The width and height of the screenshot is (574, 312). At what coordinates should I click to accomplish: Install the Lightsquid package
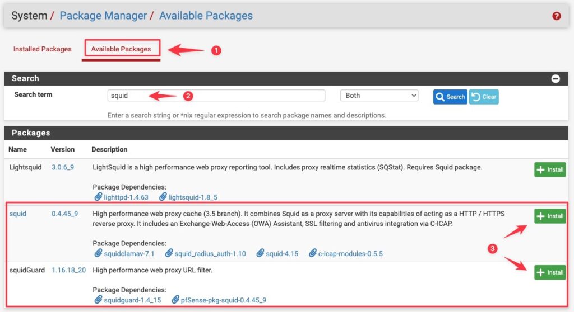point(550,169)
